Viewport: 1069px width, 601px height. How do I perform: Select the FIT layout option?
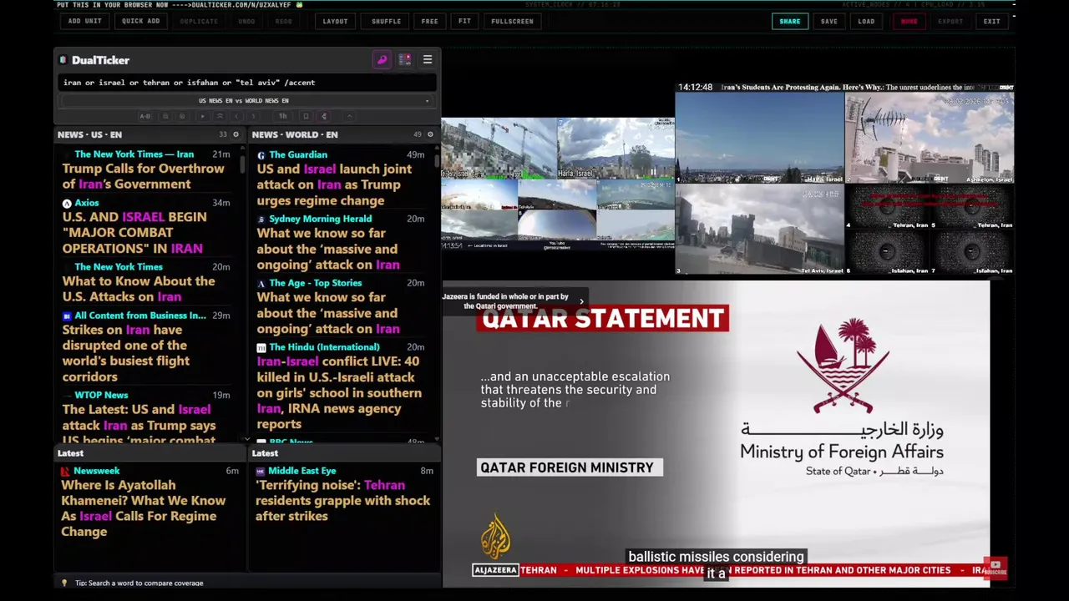[x=464, y=21]
